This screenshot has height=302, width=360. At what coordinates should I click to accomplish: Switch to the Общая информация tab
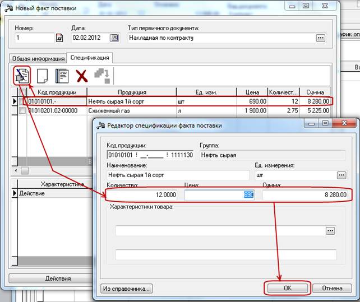(38, 58)
